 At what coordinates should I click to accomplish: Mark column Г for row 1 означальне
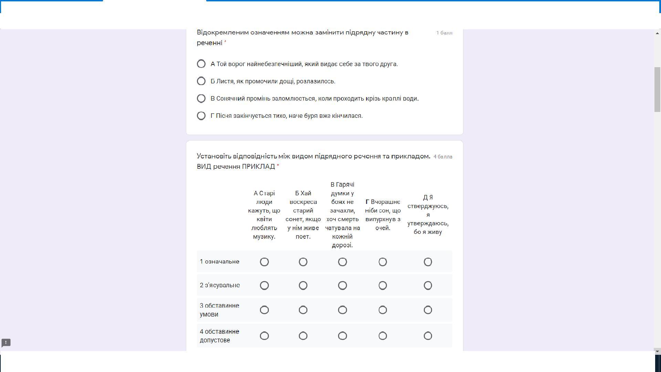382,262
